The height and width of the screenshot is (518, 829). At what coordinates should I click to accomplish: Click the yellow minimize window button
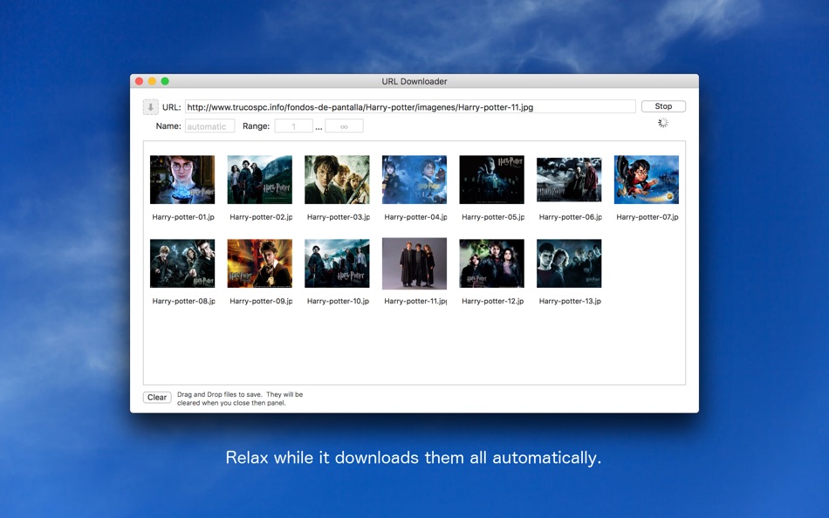click(152, 81)
